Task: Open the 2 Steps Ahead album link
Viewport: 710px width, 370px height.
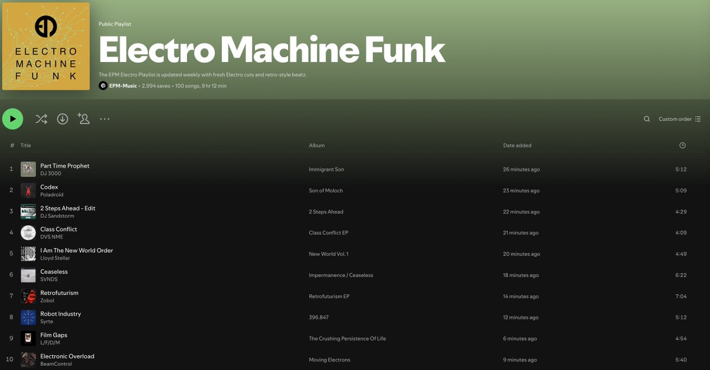Action: (x=326, y=212)
